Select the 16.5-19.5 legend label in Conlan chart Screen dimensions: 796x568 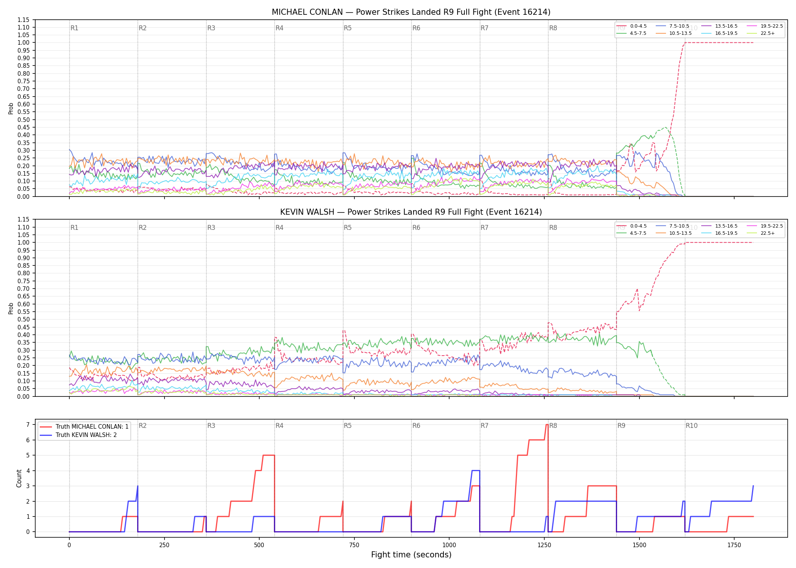click(726, 33)
